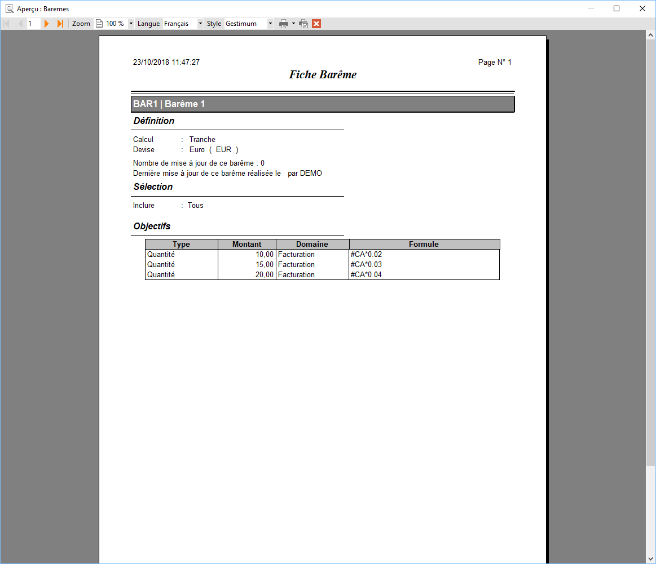Click the Type column header
This screenshot has height=564, width=656.
(182, 245)
